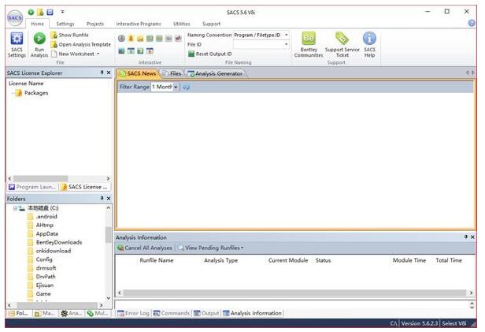This screenshot has width=485, height=332.
Task: Open Customize Quick Access Toolbar arrow
Action: pos(62,12)
